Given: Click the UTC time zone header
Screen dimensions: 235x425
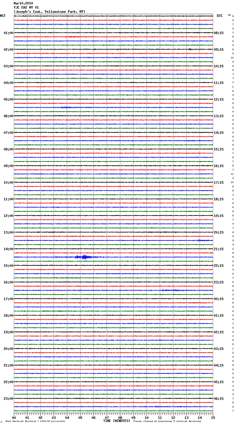Looking at the screenshot, I should pos(220,16).
